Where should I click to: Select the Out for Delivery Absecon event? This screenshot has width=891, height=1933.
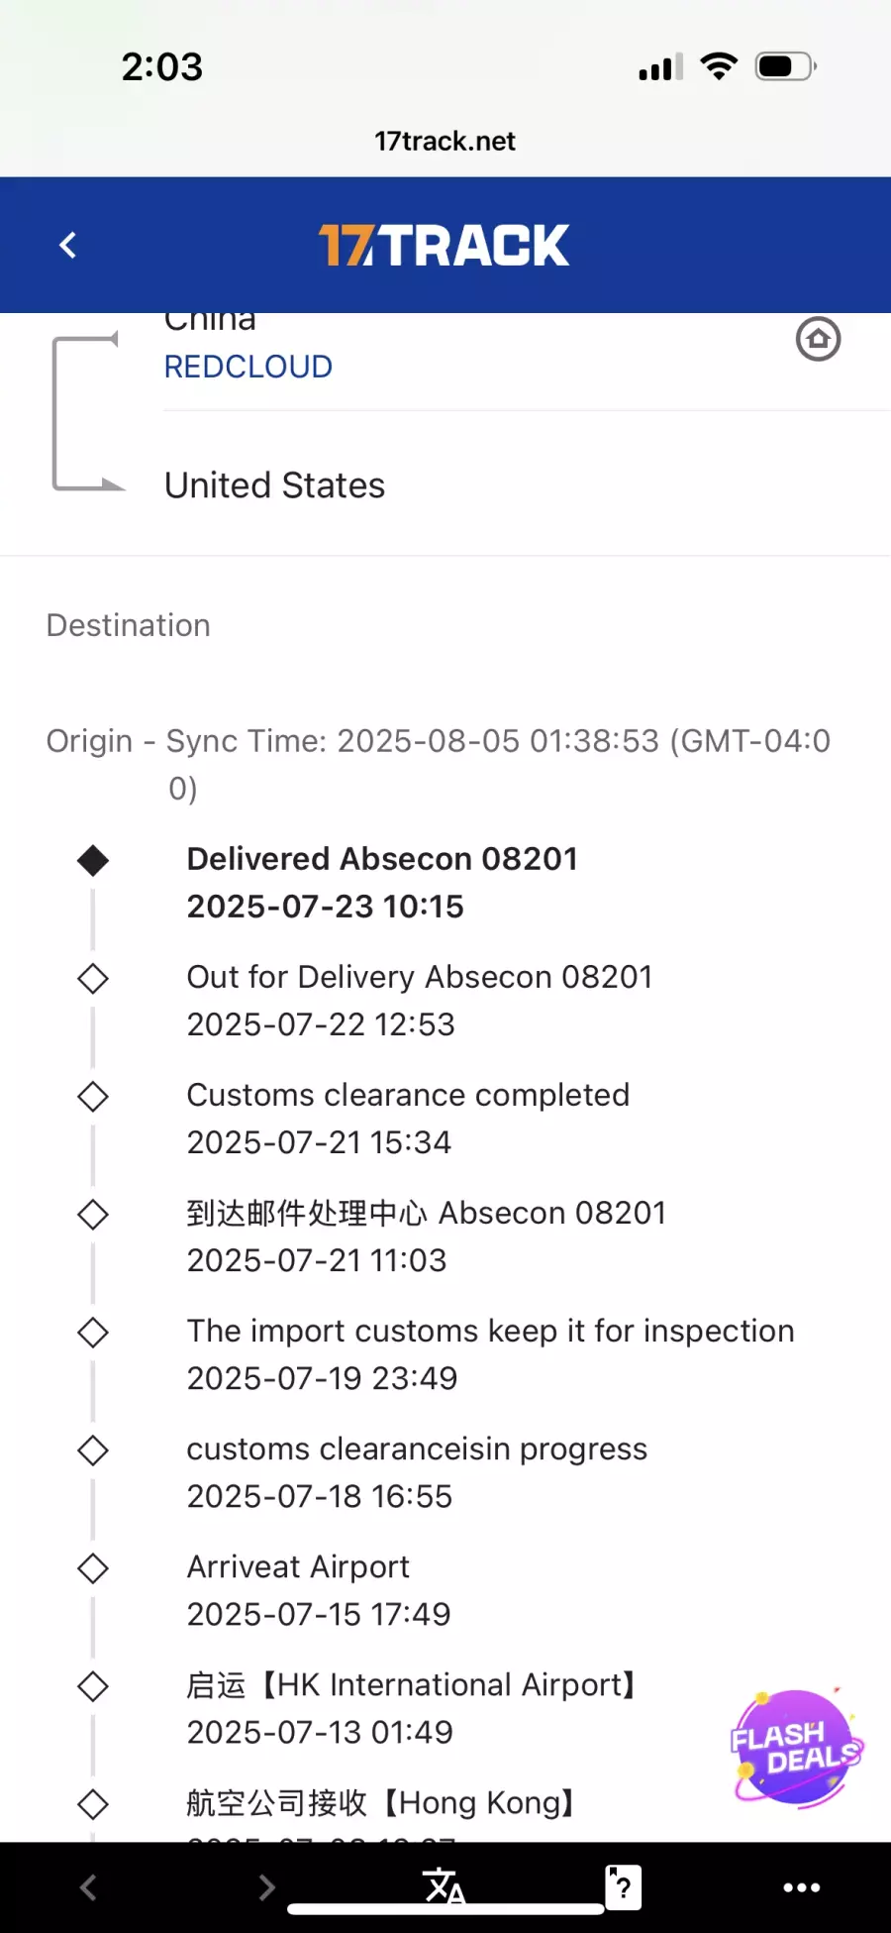pyautogui.click(x=420, y=1000)
